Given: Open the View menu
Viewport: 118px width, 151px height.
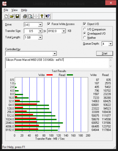Looking at the screenshot, I should 14,10.
